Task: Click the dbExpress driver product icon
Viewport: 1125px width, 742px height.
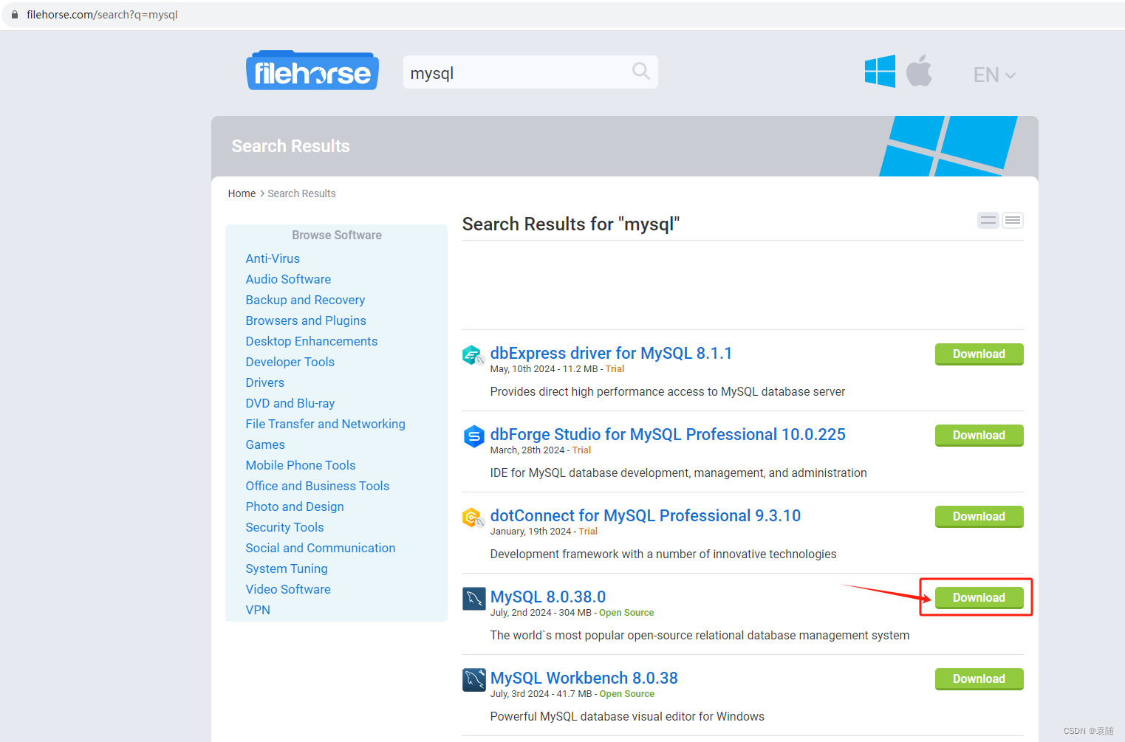Action: pos(473,355)
